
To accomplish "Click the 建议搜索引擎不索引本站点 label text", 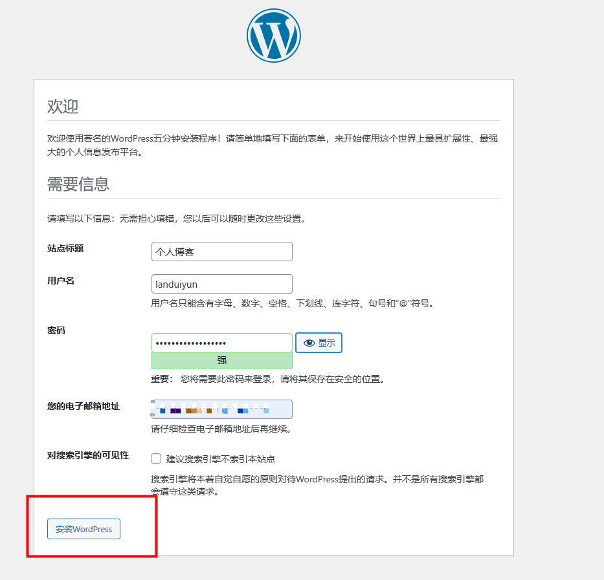I will [x=220, y=459].
